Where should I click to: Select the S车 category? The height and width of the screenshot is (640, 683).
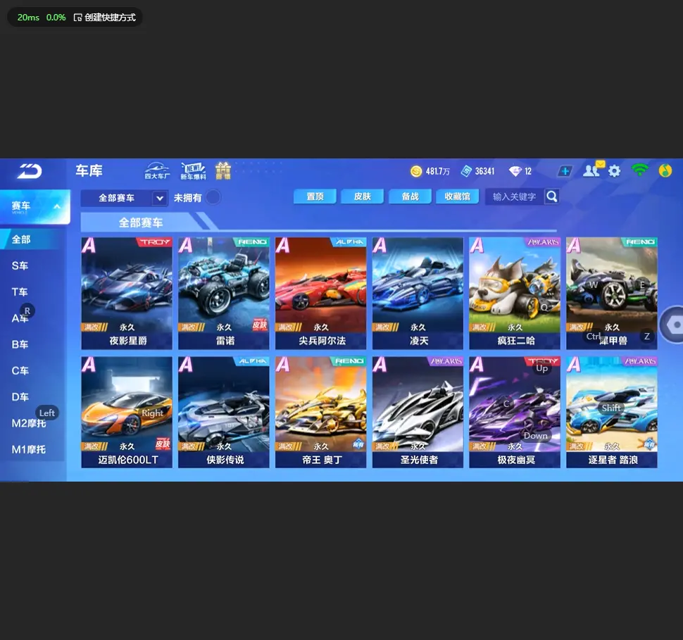click(x=20, y=265)
